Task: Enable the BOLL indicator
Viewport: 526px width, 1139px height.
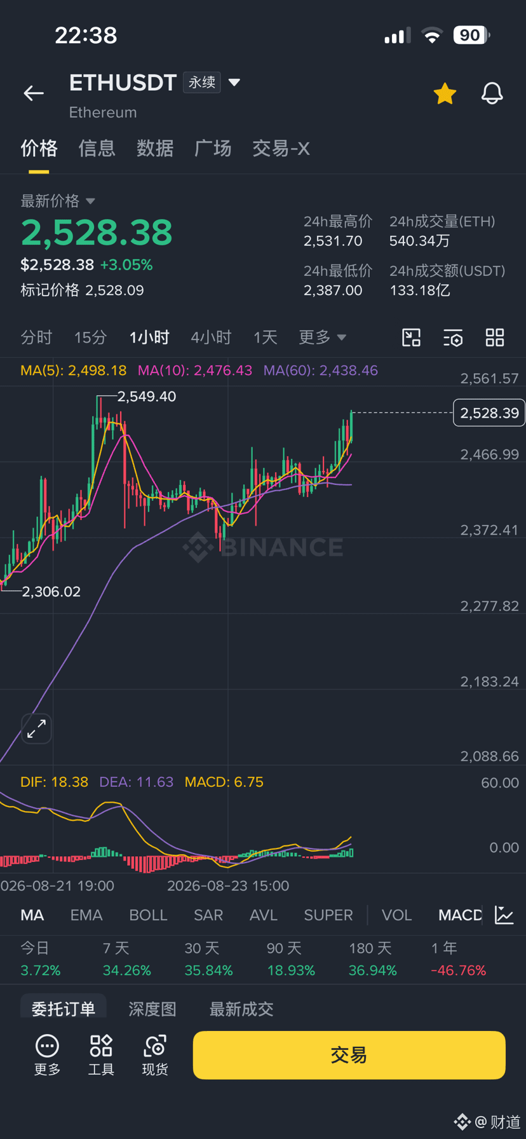Action: pyautogui.click(x=148, y=915)
